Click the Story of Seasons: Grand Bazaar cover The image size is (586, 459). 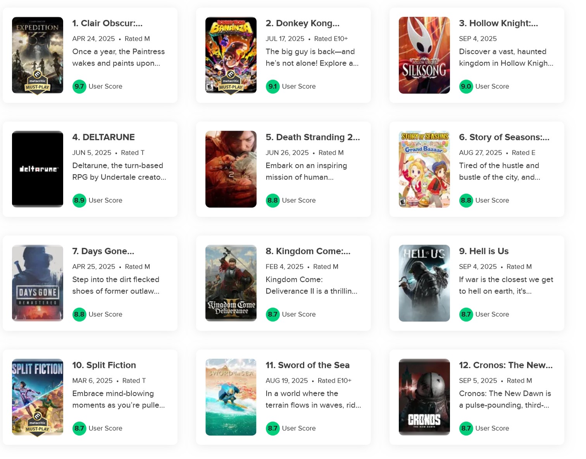click(x=424, y=169)
